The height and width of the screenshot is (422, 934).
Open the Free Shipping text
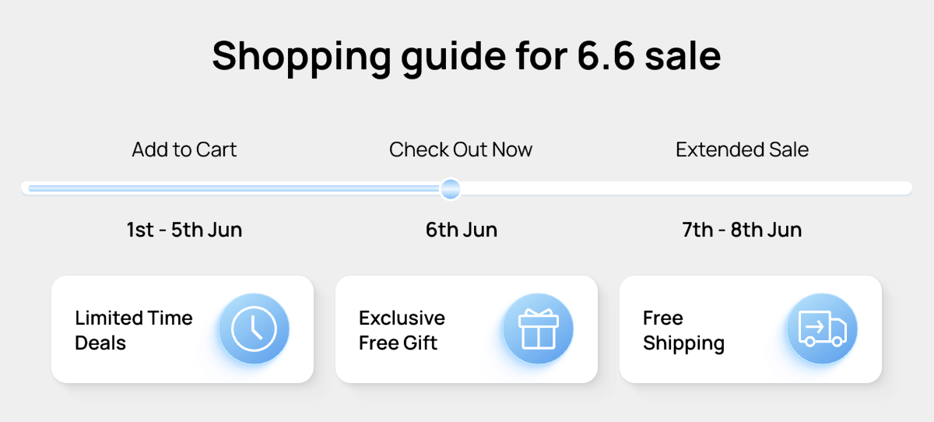pyautogui.click(x=683, y=330)
